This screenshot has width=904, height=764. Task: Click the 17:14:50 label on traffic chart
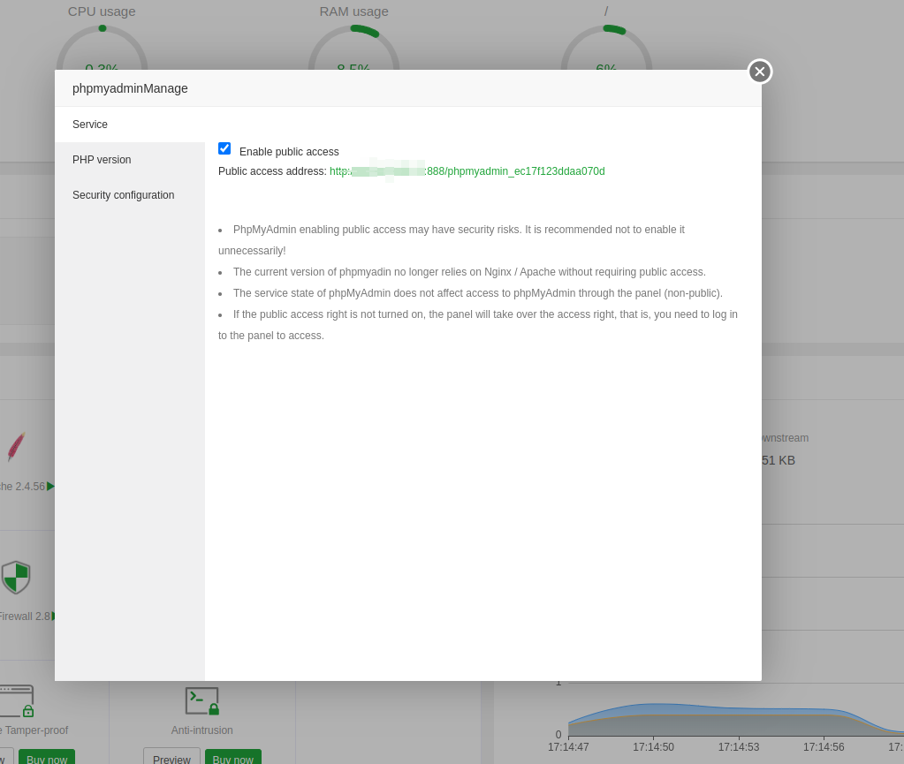coord(653,746)
